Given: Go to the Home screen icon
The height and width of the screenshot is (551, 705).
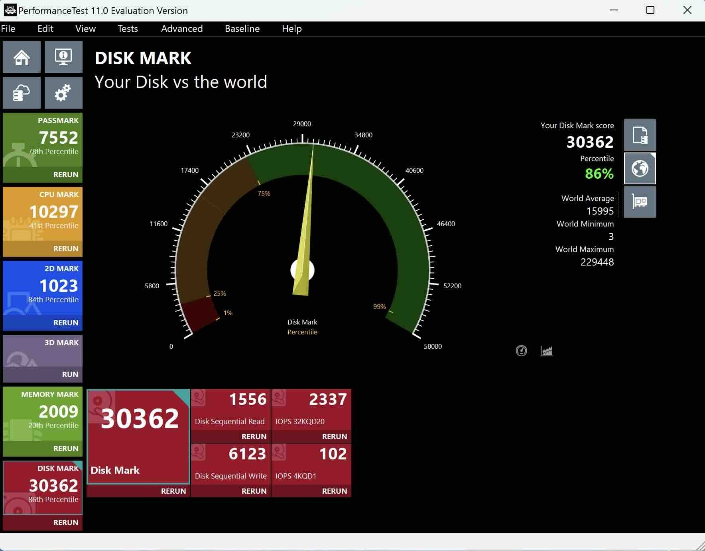Looking at the screenshot, I should click(x=22, y=57).
